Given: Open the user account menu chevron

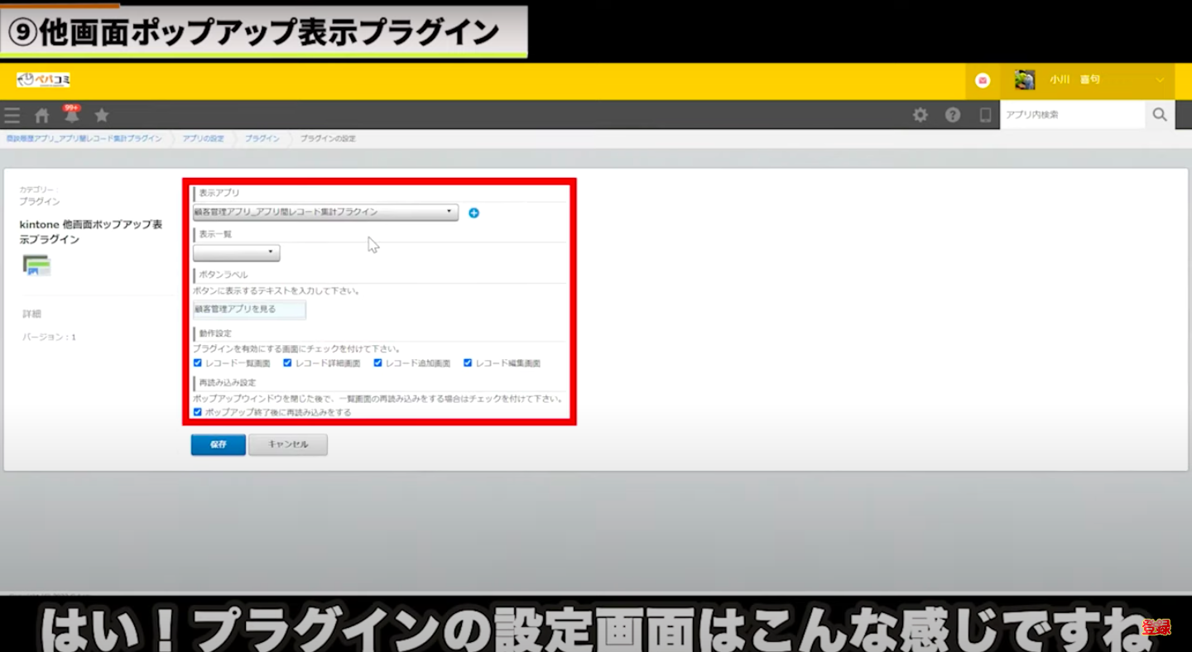Looking at the screenshot, I should point(1160,80).
